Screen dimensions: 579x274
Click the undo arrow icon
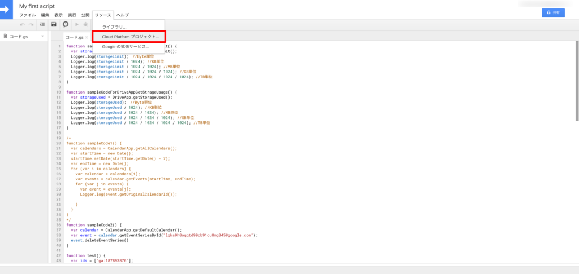(x=23, y=24)
